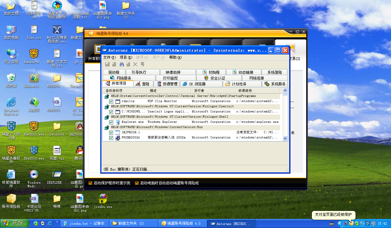
Task: Uncheck the rdpclip entry checkbox
Action: coord(111,101)
